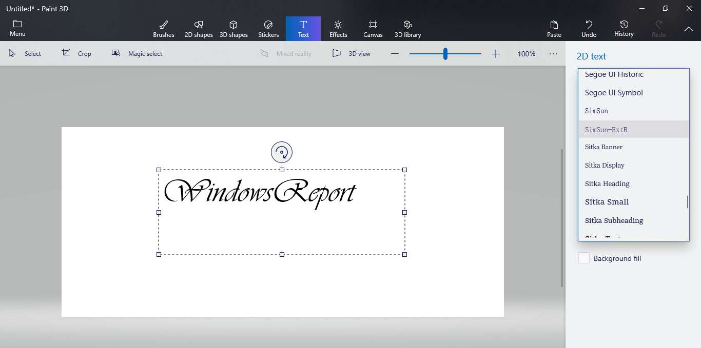Choose the Sitka Banner font
This screenshot has width=701, height=348.
(633, 147)
